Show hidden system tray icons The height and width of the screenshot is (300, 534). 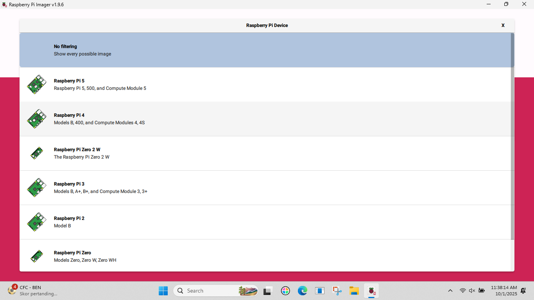(450, 291)
